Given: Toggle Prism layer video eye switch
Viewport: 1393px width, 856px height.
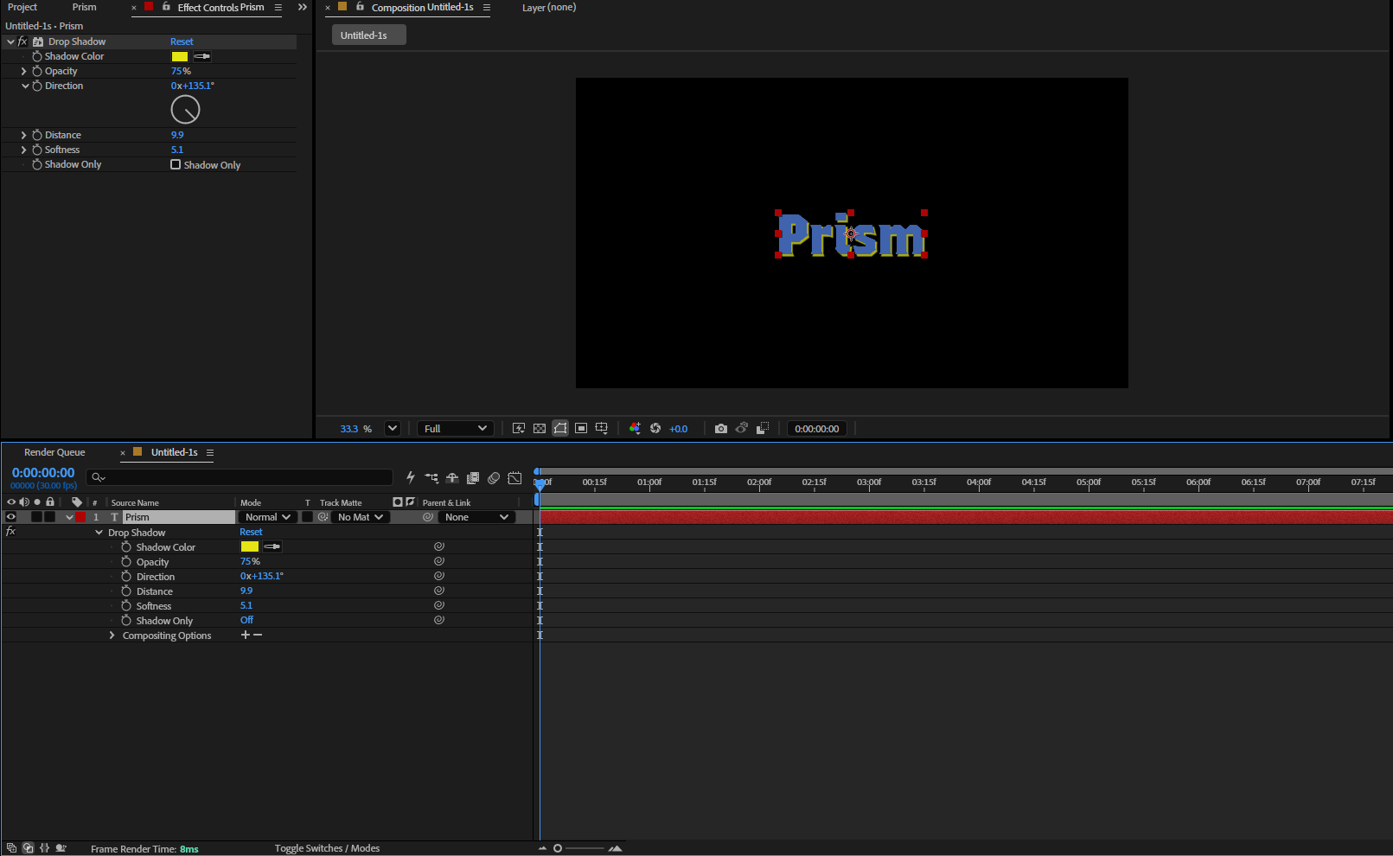Looking at the screenshot, I should pyautogui.click(x=11, y=517).
